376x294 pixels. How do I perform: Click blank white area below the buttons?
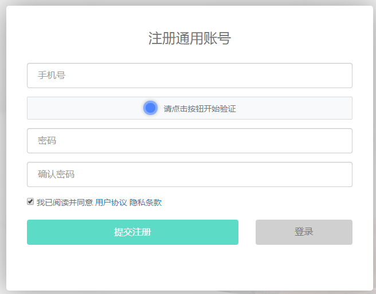click(189, 268)
